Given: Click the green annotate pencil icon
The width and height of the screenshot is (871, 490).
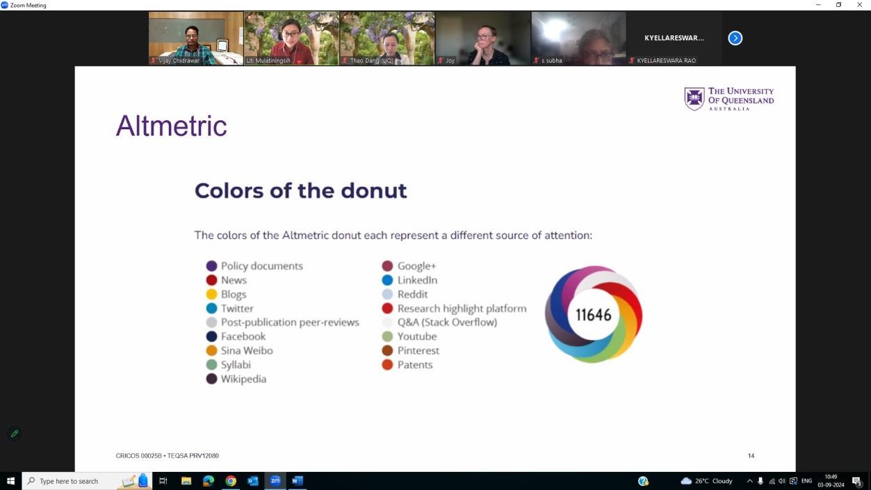Looking at the screenshot, I should [x=14, y=434].
